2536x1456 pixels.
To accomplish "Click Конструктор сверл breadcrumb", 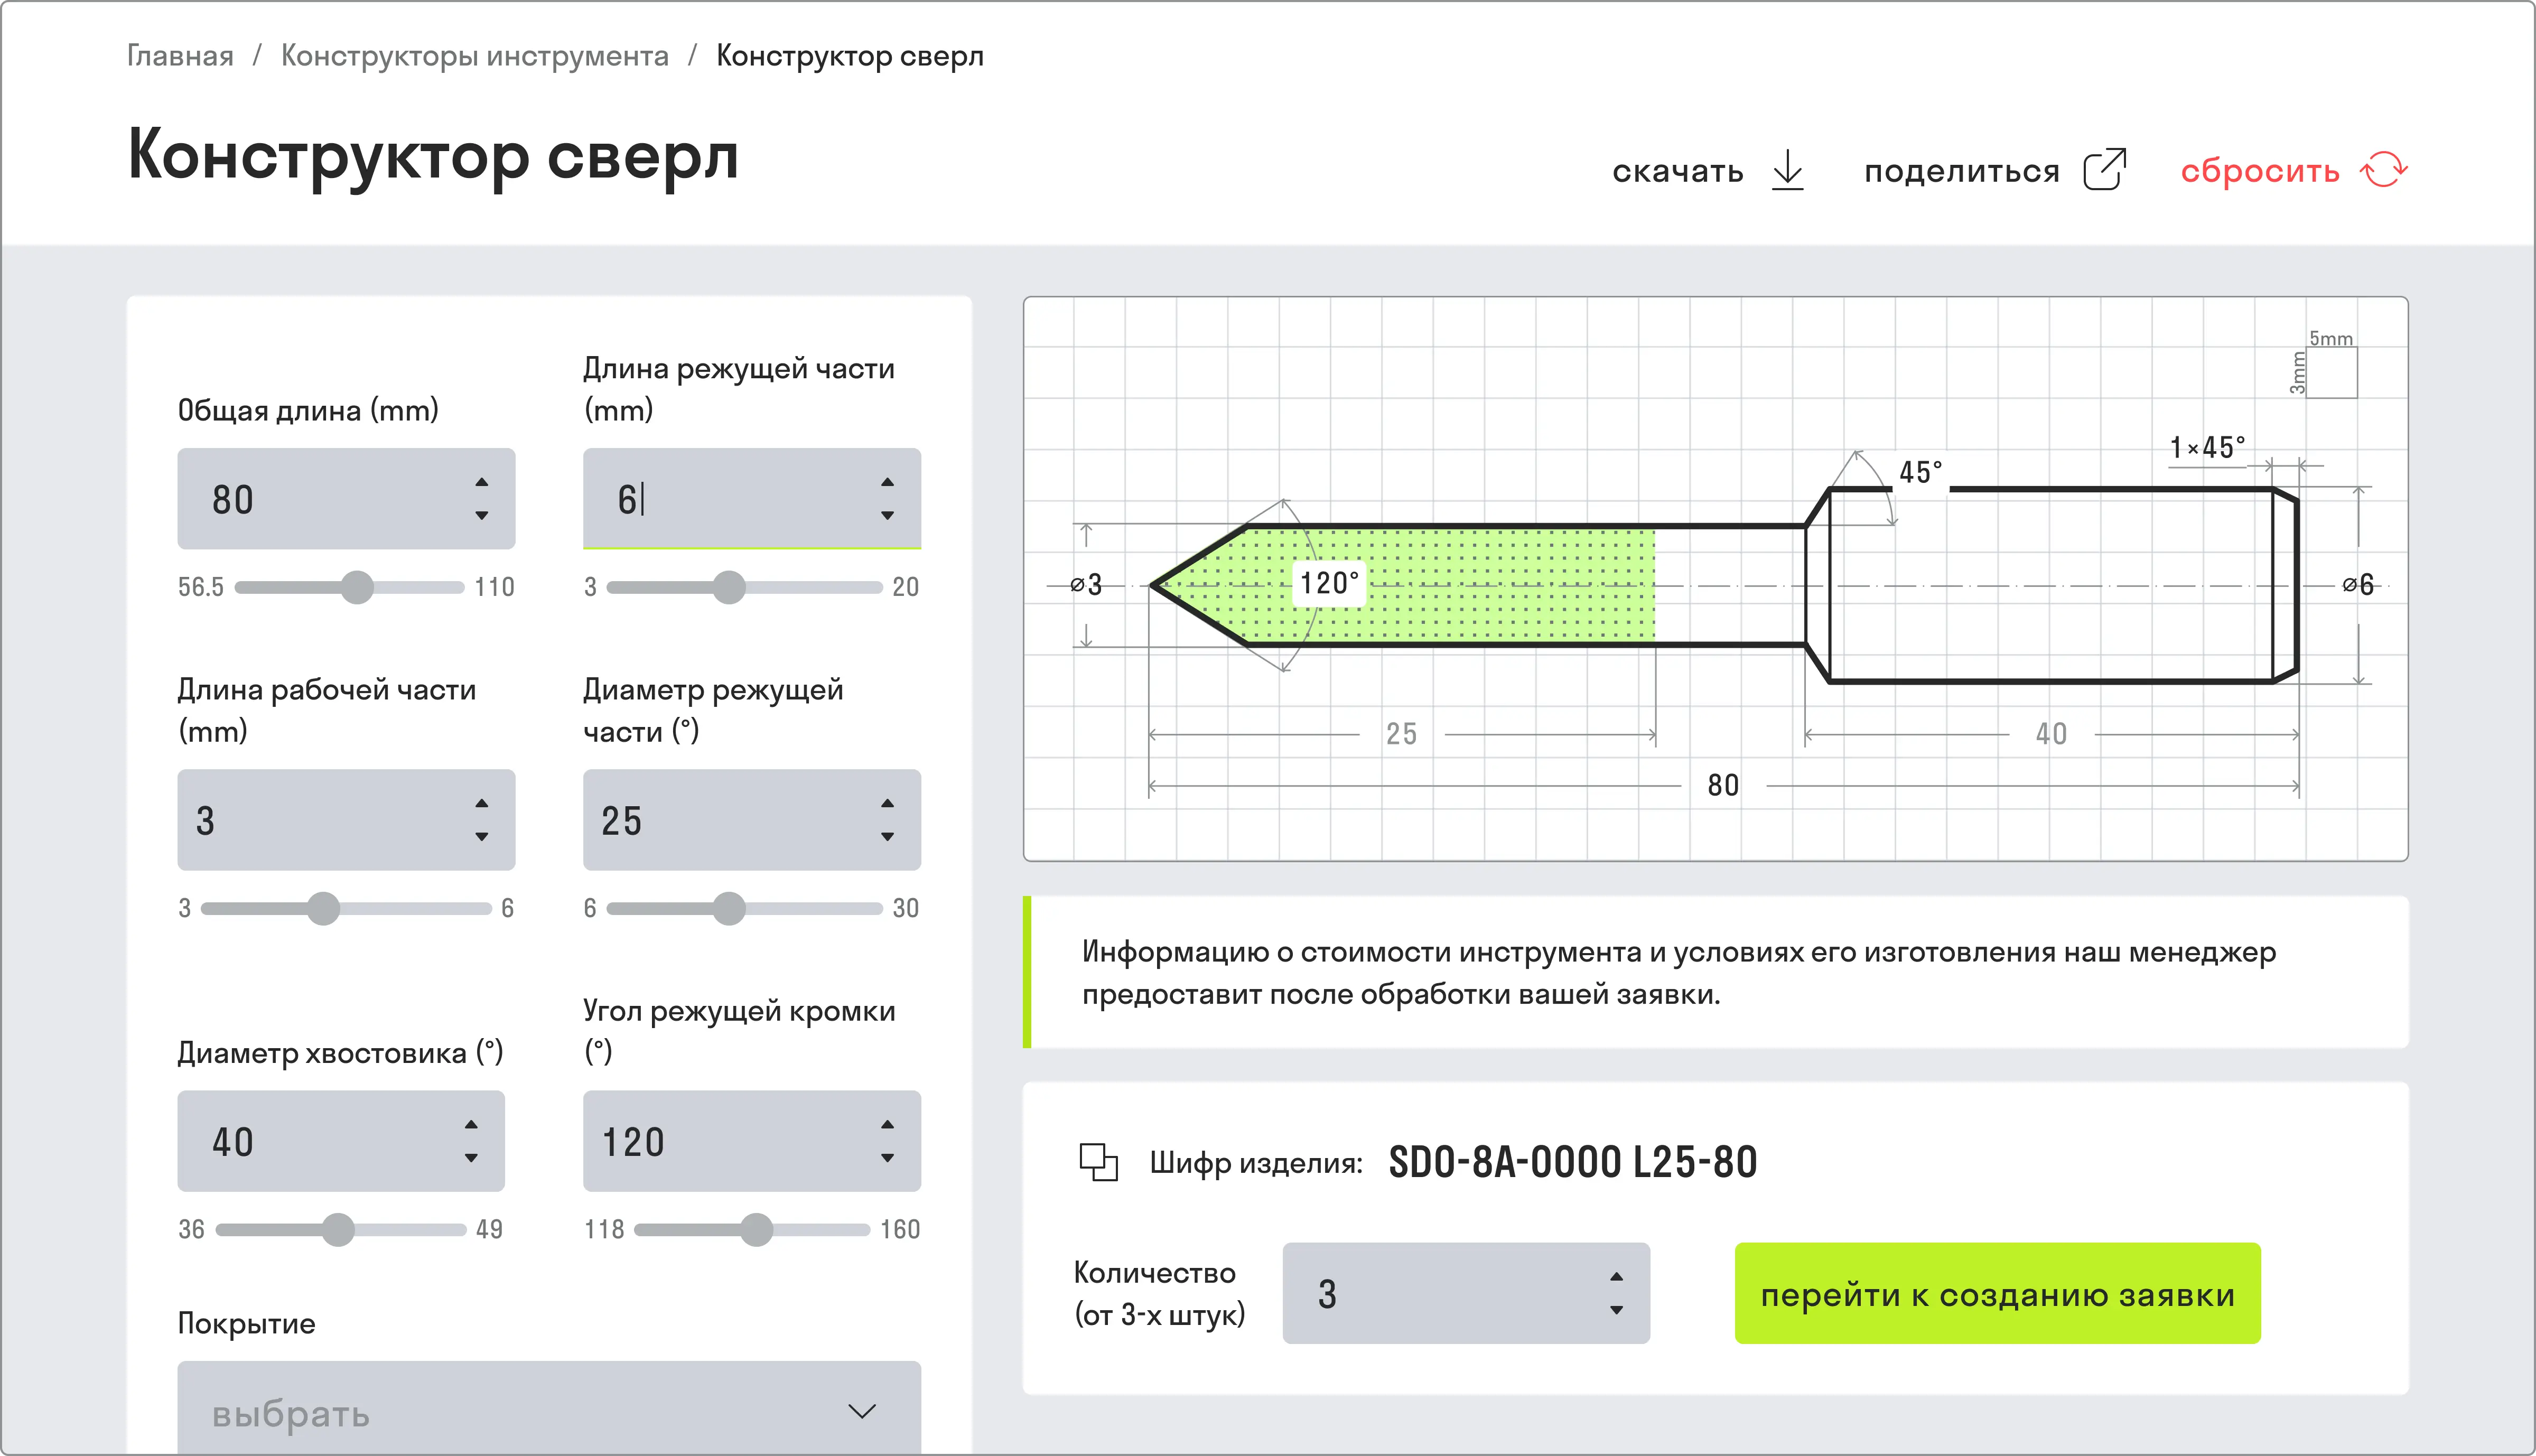I will coord(850,56).
